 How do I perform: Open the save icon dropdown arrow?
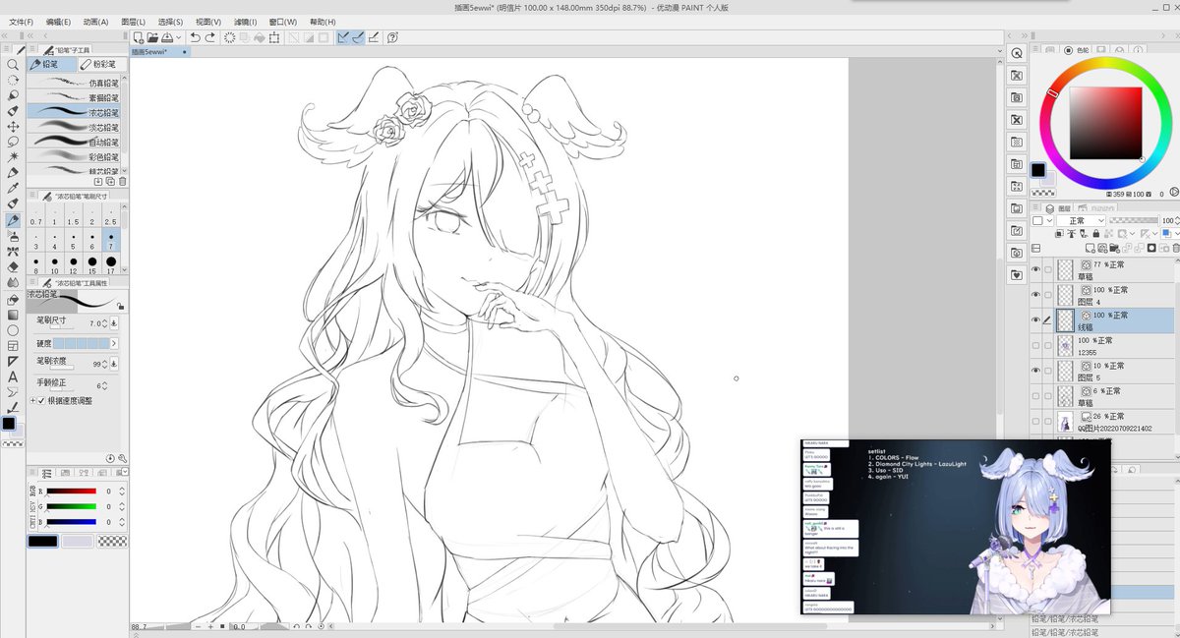click(178, 37)
